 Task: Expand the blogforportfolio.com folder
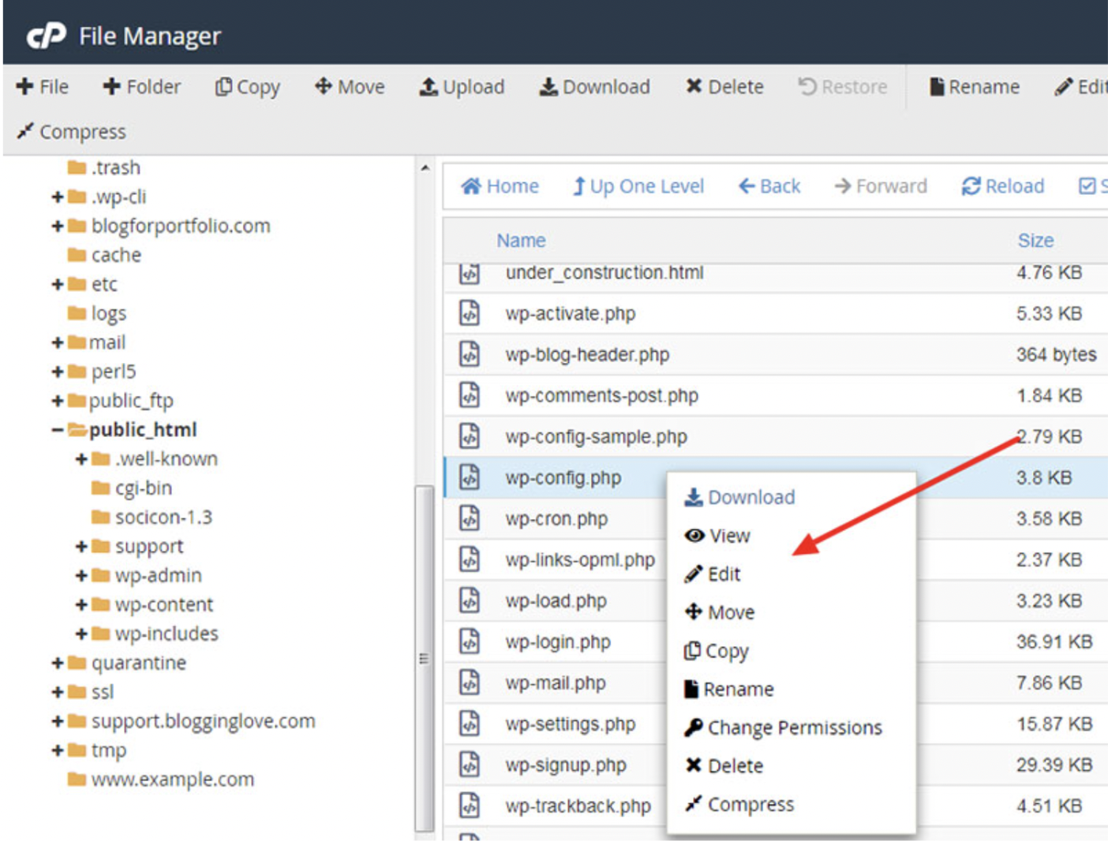pos(57,226)
